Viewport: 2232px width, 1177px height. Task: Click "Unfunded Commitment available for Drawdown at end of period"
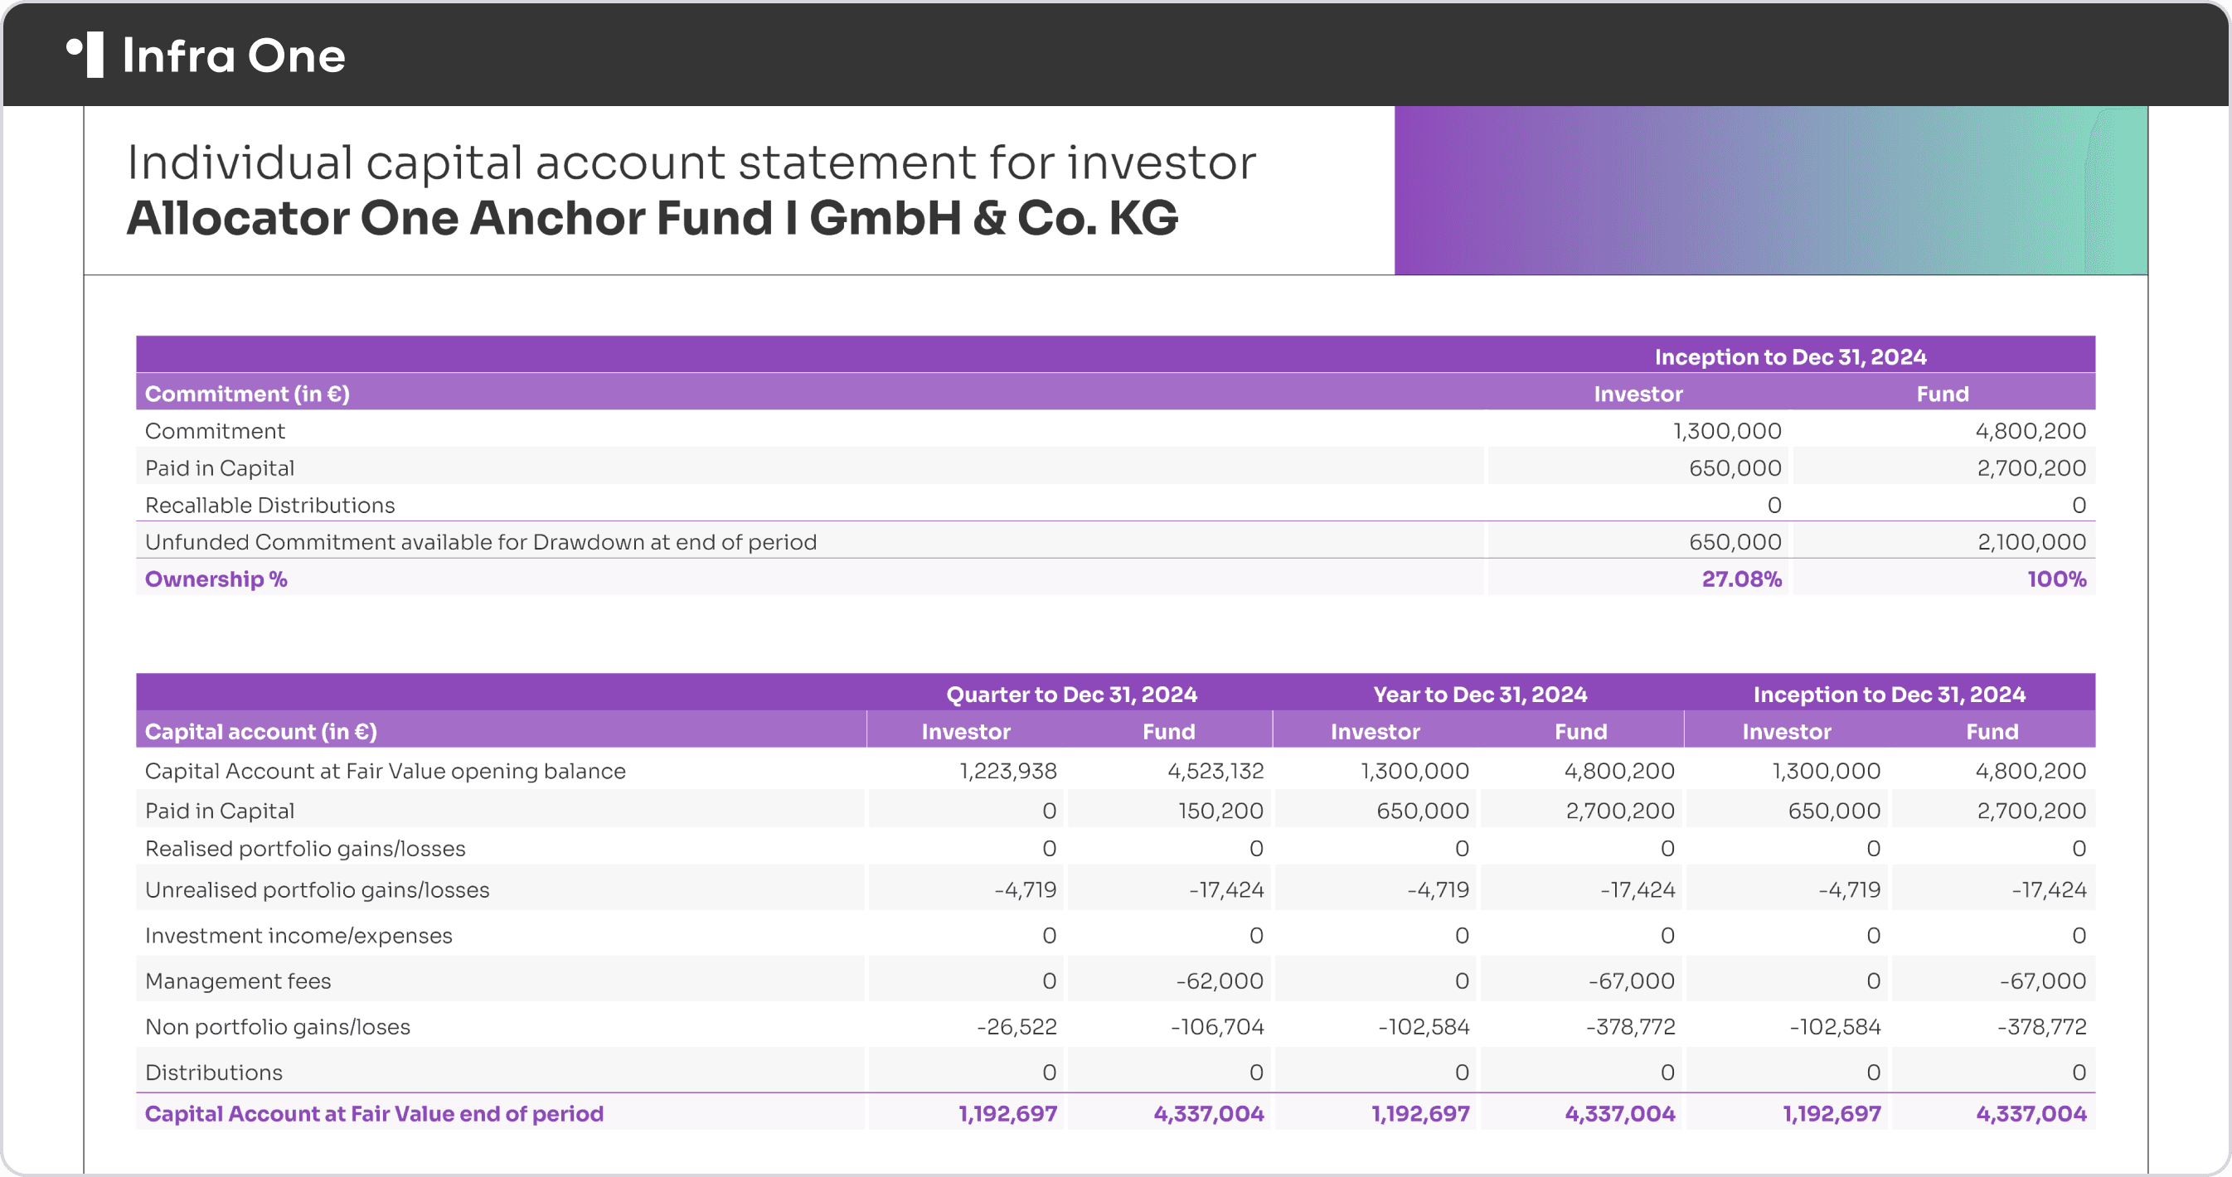481,542
